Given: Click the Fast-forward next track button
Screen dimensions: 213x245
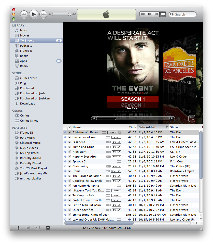Looking at the screenshot, I should coord(43,14).
